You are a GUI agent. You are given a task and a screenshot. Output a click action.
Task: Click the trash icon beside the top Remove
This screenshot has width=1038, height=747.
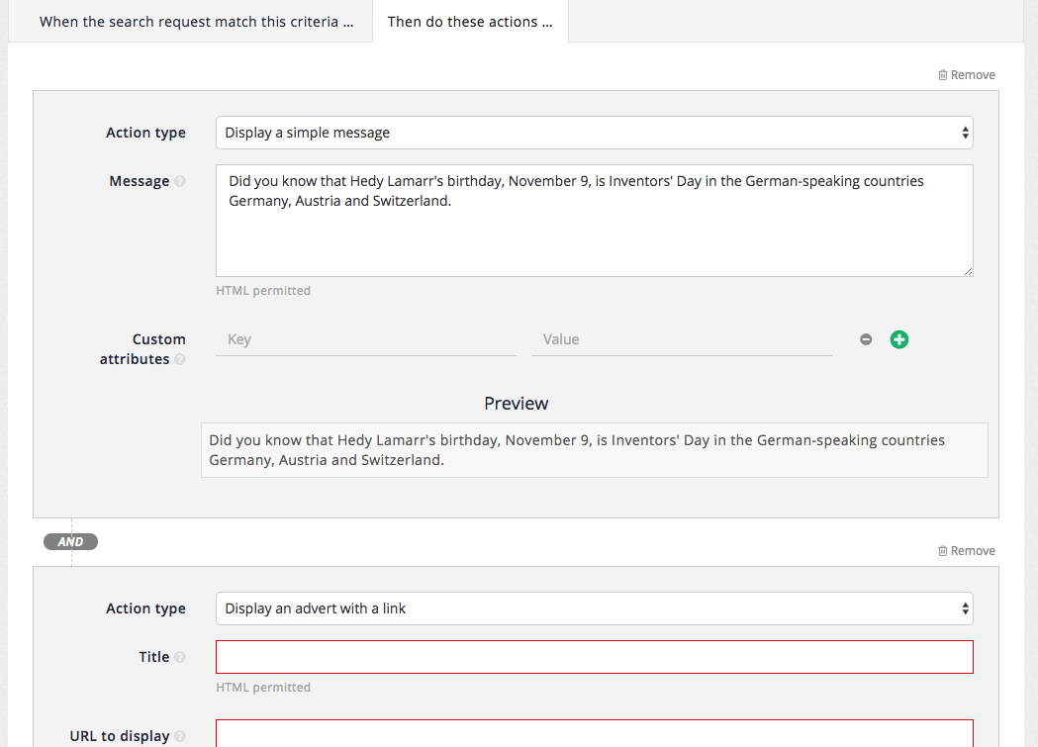click(x=943, y=74)
